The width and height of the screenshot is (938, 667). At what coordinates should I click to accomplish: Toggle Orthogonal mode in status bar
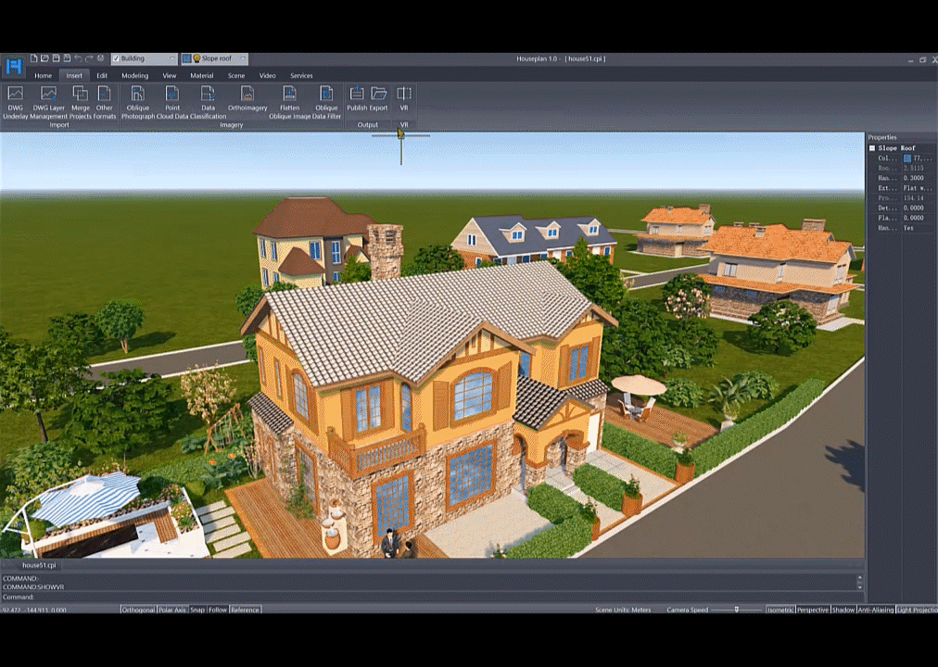click(x=138, y=610)
